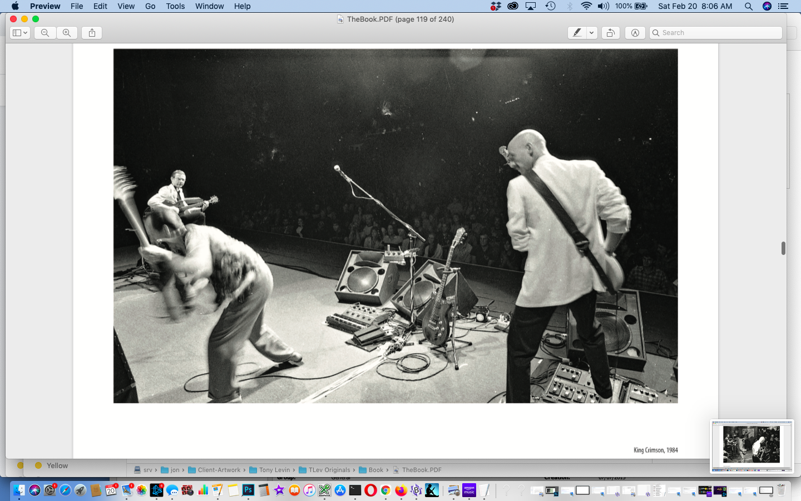Open the AirPlay display menu

531,6
